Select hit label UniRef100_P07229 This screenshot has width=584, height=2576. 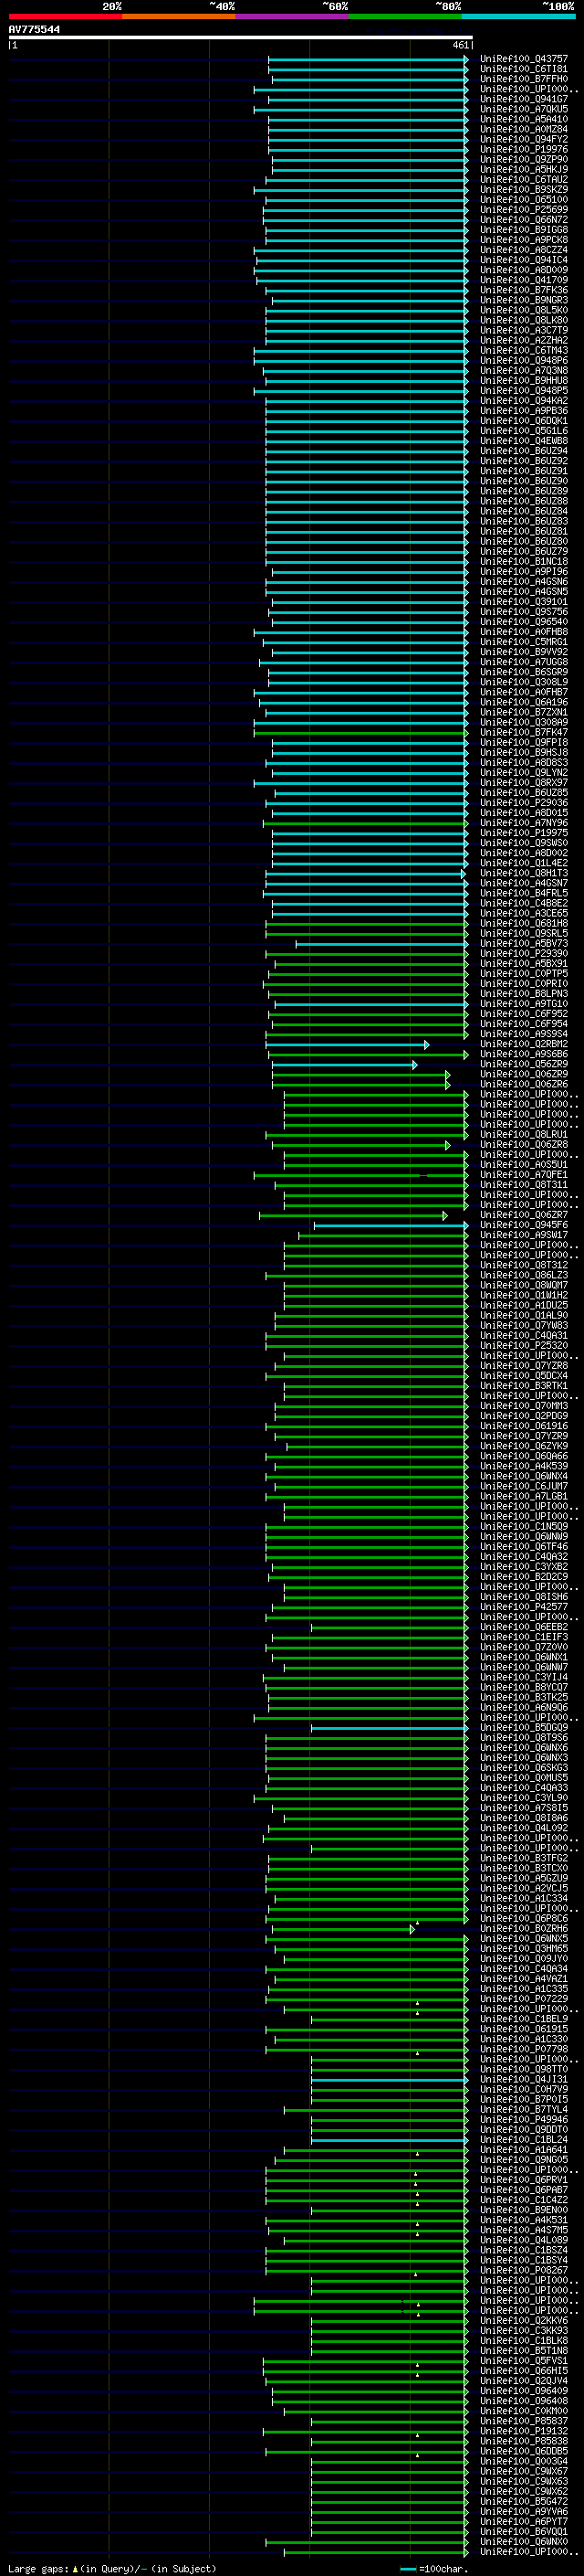(x=523, y=1999)
